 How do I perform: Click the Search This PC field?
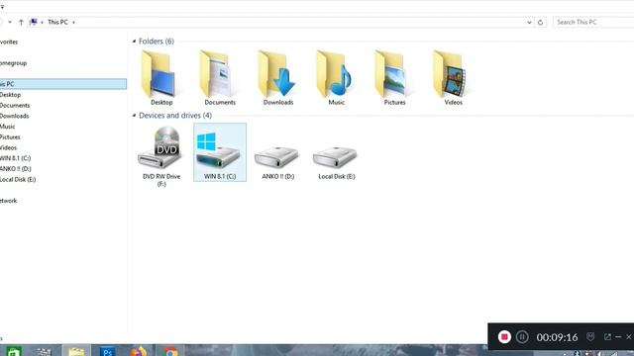(593, 22)
